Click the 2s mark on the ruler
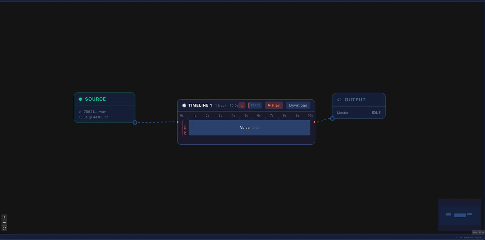Screen dimensions: 485x240 click(208, 115)
